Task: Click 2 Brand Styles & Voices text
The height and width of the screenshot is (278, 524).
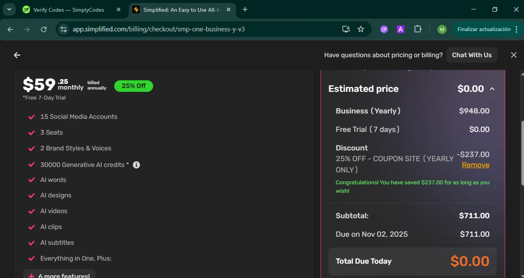Action: [75, 148]
